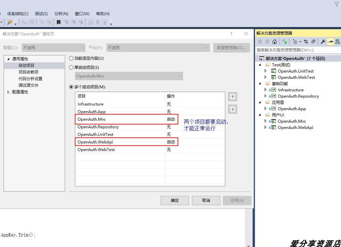Move selected project down with the down arrow
This screenshot has height=247, width=341.
(x=233, y=109)
